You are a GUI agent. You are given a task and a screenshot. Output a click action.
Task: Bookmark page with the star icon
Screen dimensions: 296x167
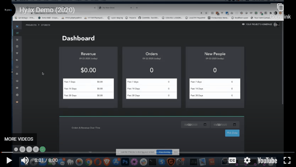[206, 13]
